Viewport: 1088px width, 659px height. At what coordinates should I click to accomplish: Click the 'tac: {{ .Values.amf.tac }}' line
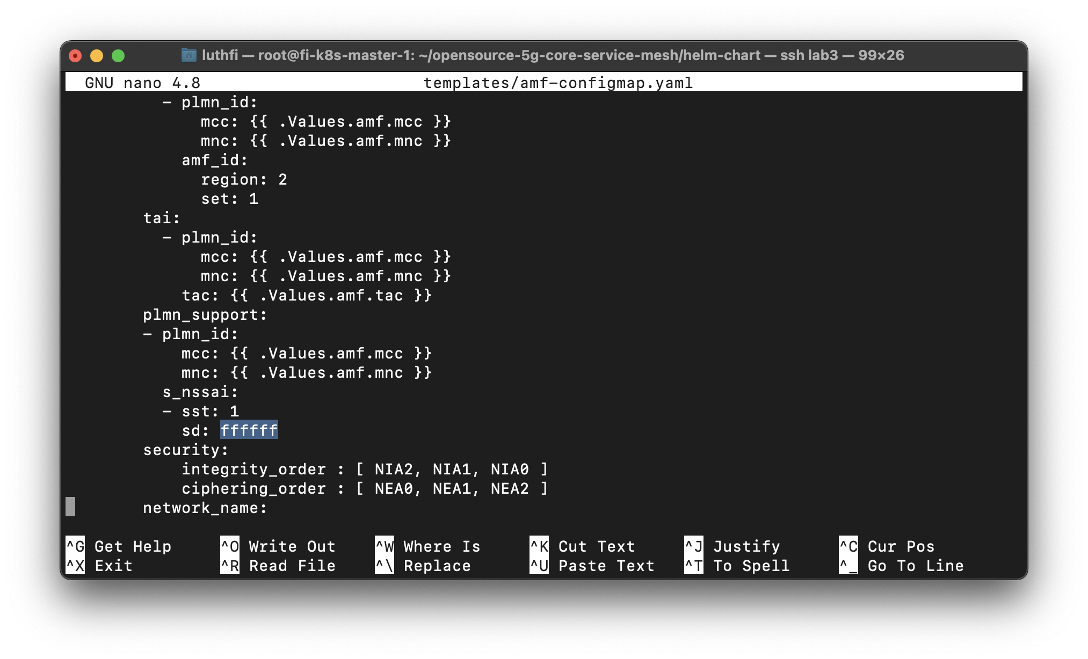pyautogui.click(x=307, y=295)
